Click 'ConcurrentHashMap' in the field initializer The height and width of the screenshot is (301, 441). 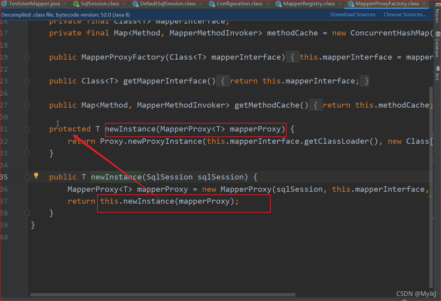[390, 33]
